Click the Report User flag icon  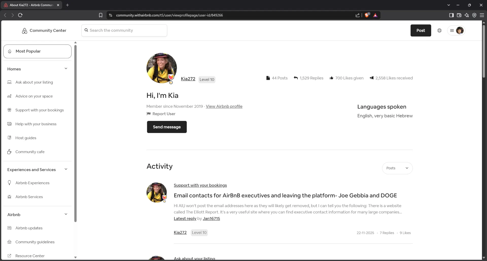tap(149, 114)
